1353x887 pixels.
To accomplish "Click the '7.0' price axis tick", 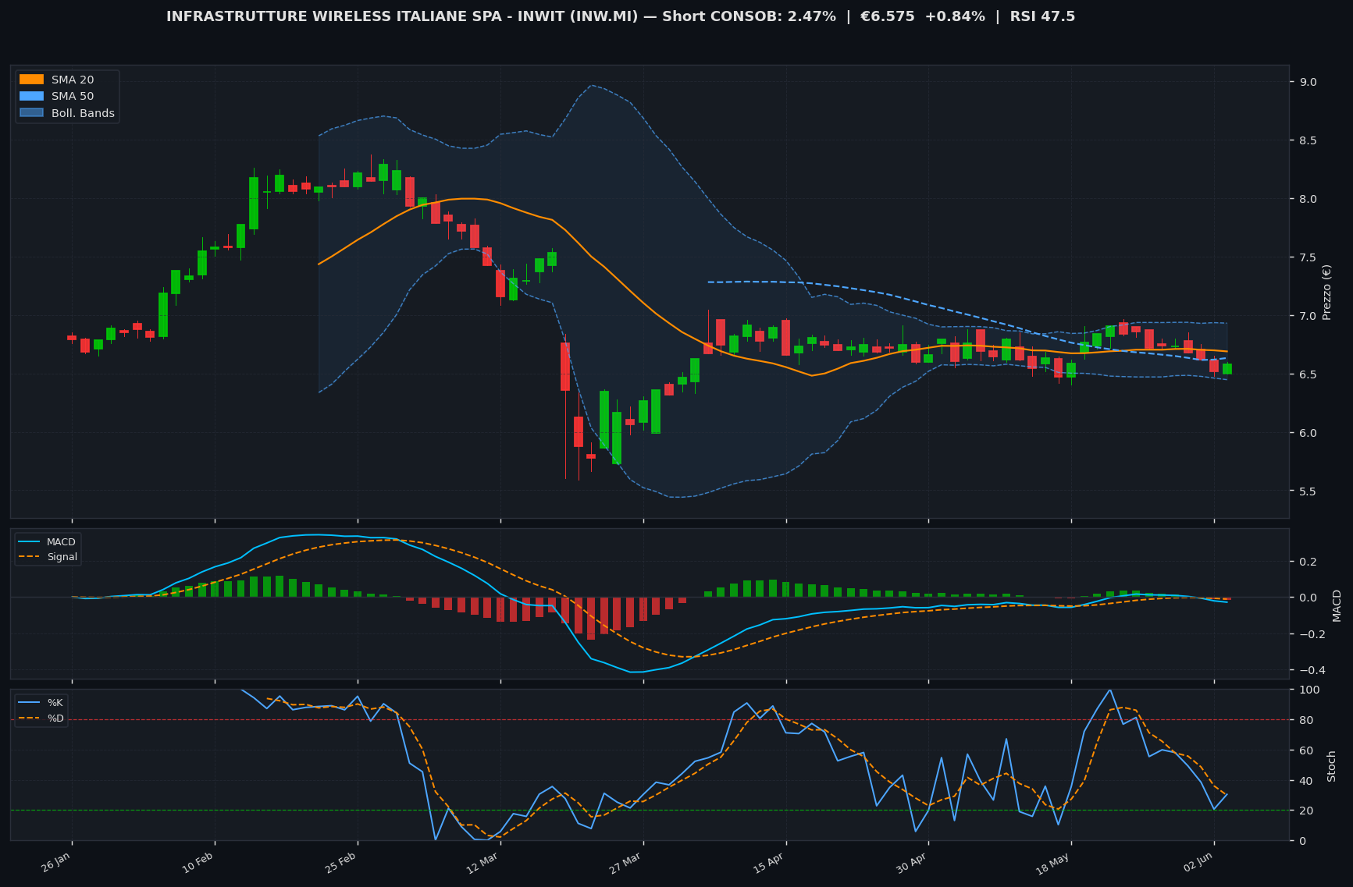I will 1308,316.
